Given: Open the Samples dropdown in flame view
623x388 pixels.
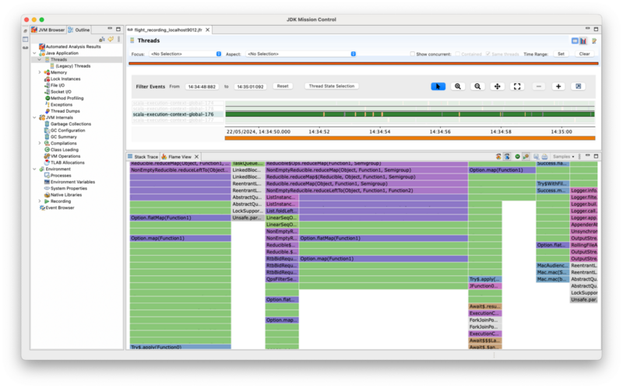Looking at the screenshot, I should click(x=563, y=157).
